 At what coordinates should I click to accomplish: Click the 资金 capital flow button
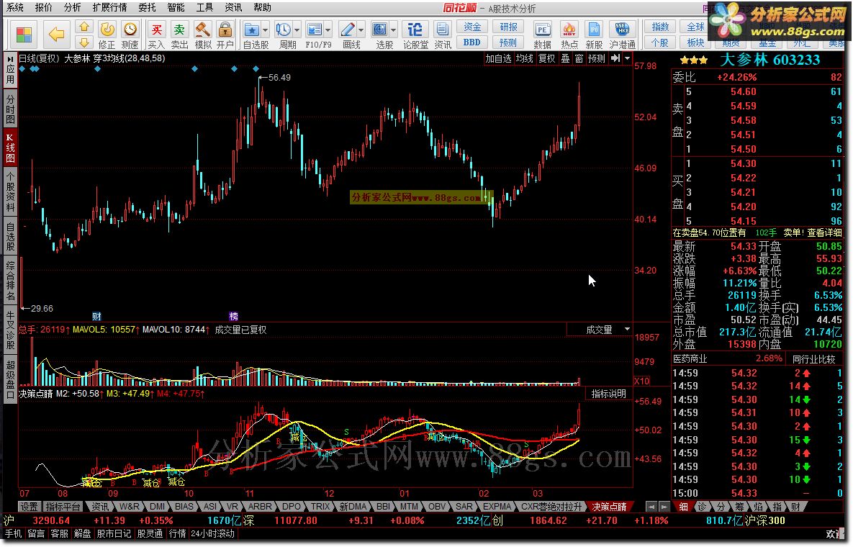click(x=471, y=27)
